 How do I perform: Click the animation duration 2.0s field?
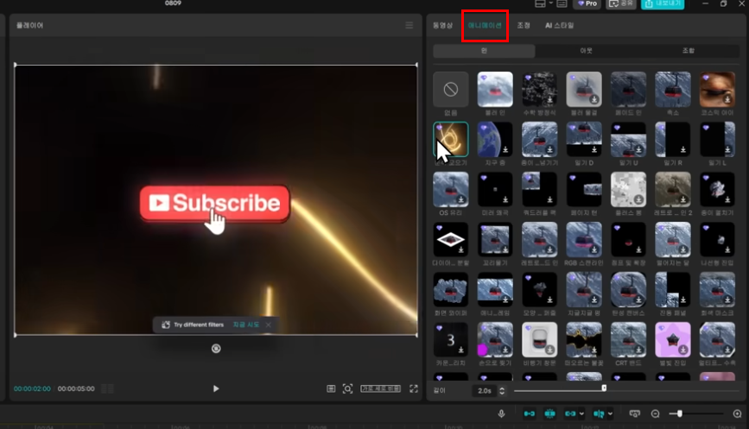[485, 390]
